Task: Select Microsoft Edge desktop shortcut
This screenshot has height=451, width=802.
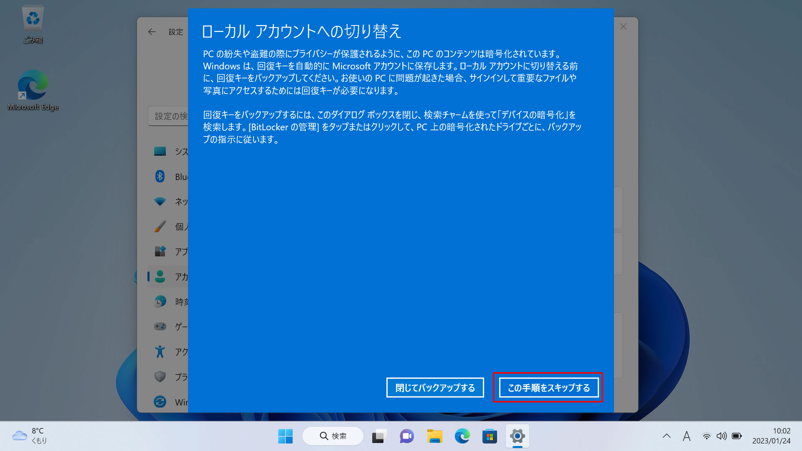Action: click(33, 90)
